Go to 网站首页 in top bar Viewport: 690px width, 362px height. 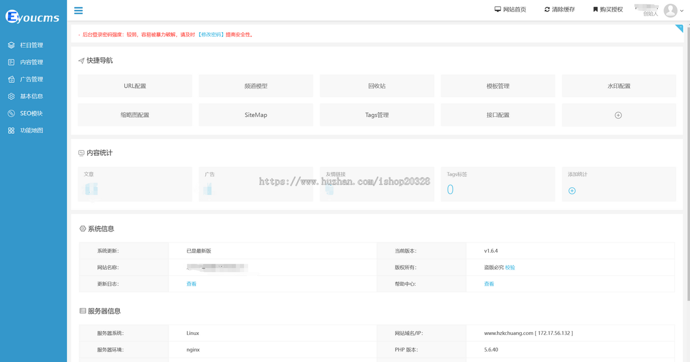[515, 10]
